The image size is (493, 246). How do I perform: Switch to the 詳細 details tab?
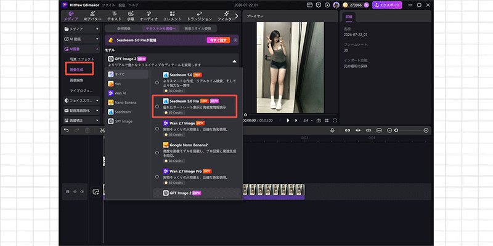tap(349, 17)
